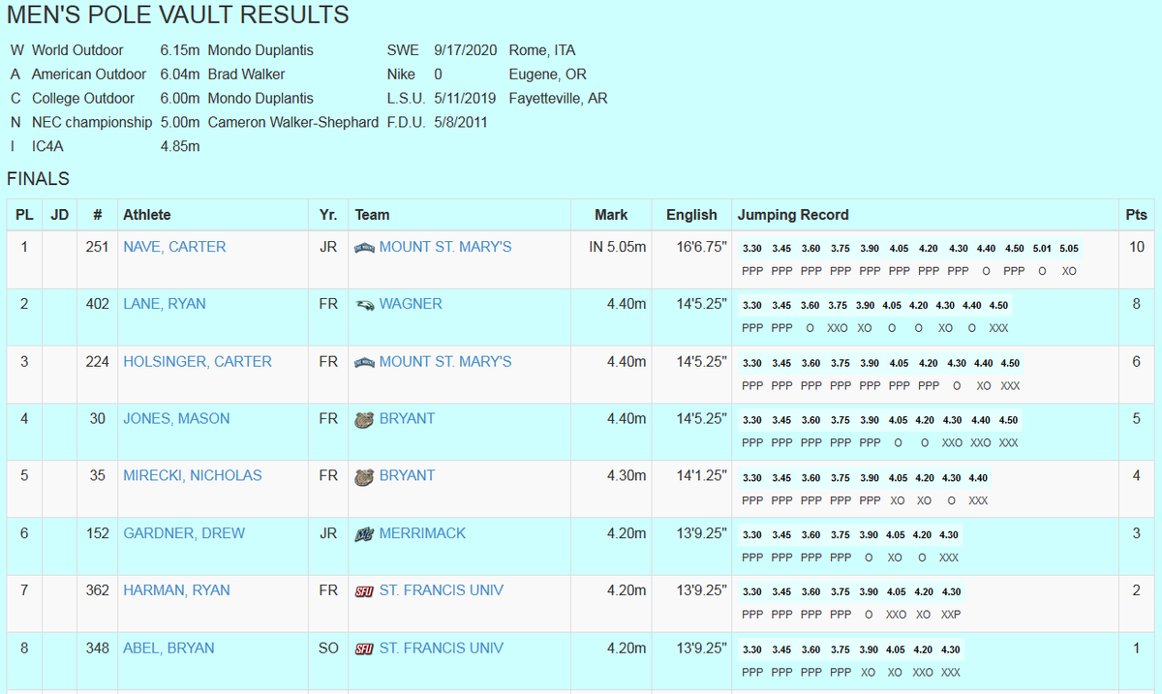Click Wagner team logo icon
1162x694 pixels.
tap(364, 304)
